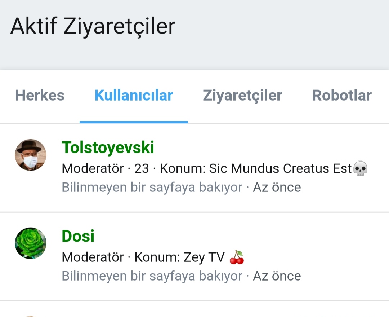Open Dosi's green rose avatar
This screenshot has height=317, width=389.
[31, 243]
